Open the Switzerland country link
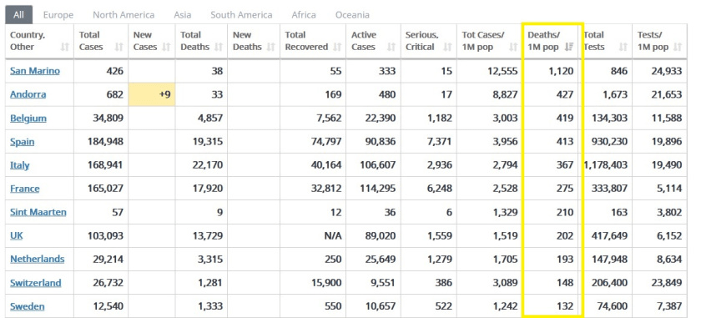This screenshot has width=701, height=318. [36, 283]
